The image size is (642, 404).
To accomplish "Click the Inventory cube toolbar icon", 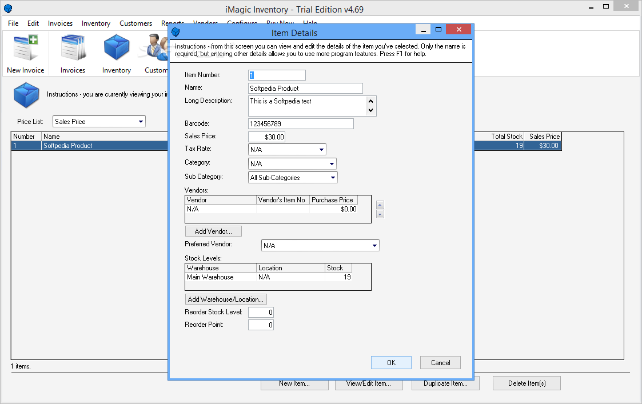I will (116, 54).
